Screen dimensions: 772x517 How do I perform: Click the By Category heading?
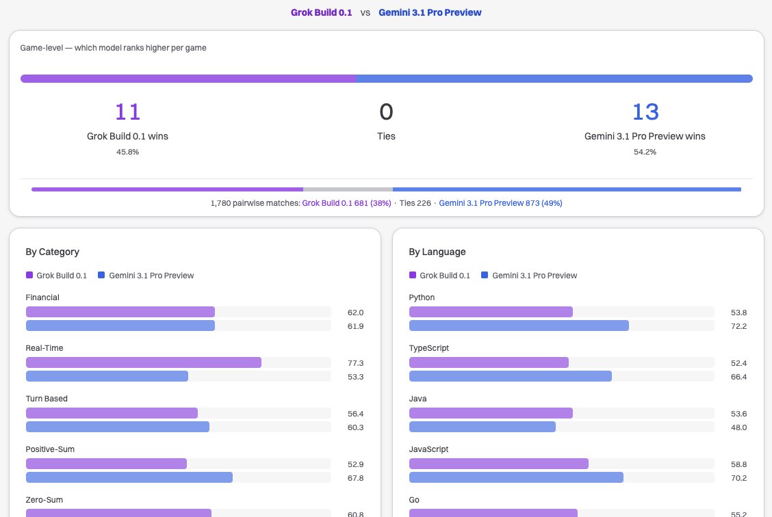pyautogui.click(x=52, y=252)
